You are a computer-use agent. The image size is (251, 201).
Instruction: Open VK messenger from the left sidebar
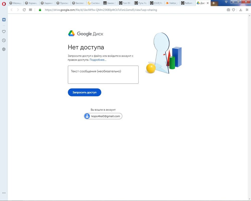(x=4, y=19)
